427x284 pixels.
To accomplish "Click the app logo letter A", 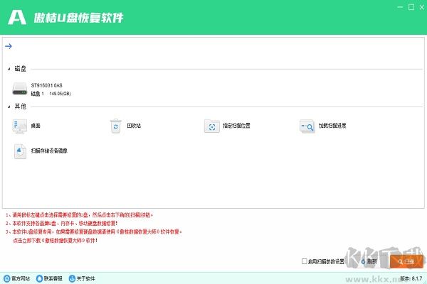I will [17, 18].
